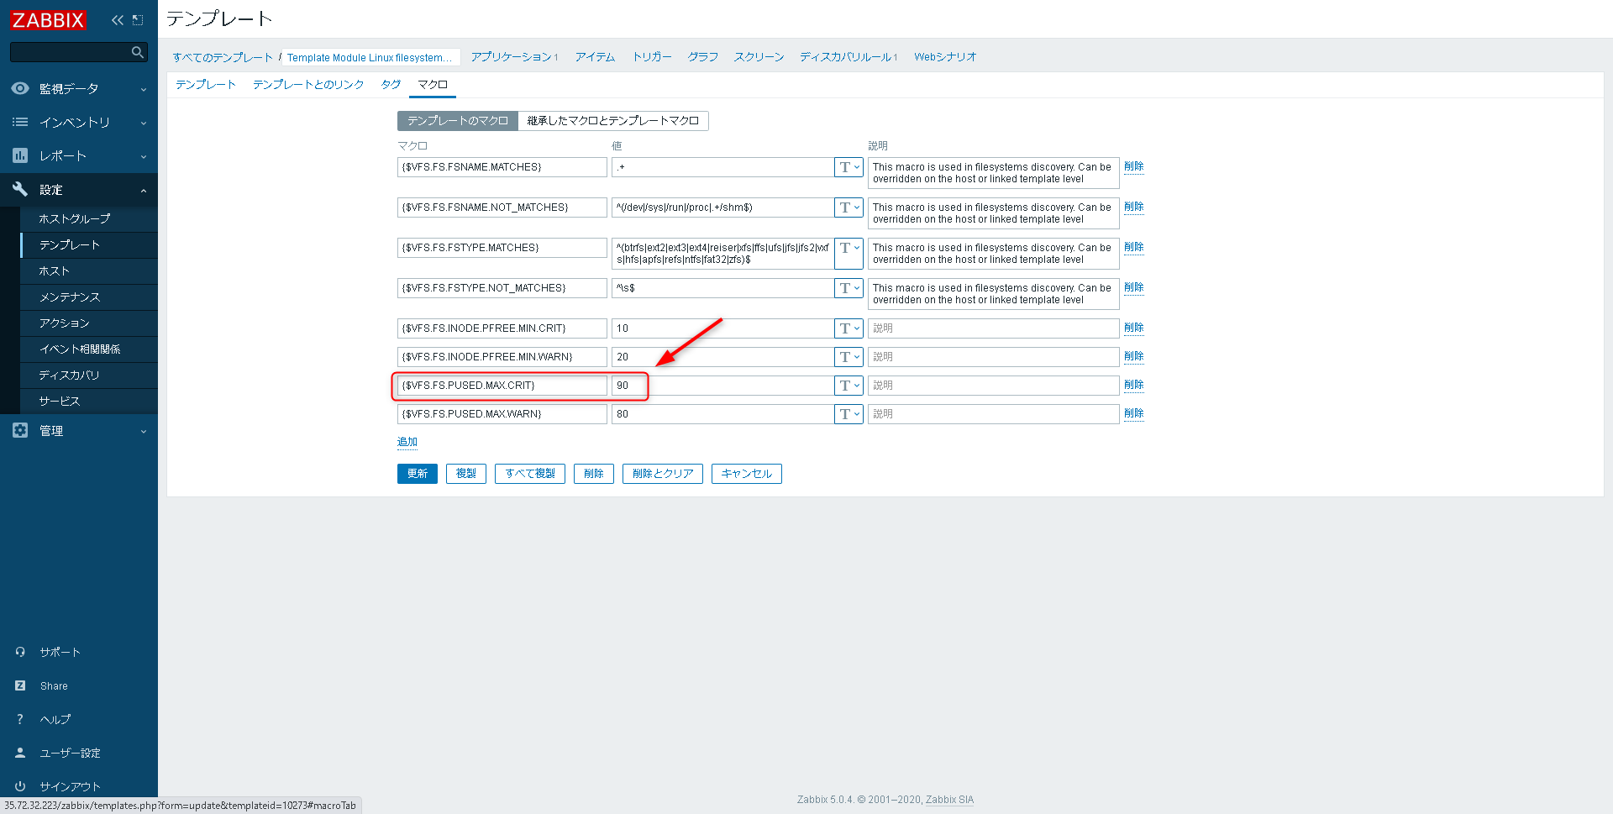Viewport: 1613px width, 814px height.
Task: Click the question mark icon for ヘルプ
Action: point(20,719)
